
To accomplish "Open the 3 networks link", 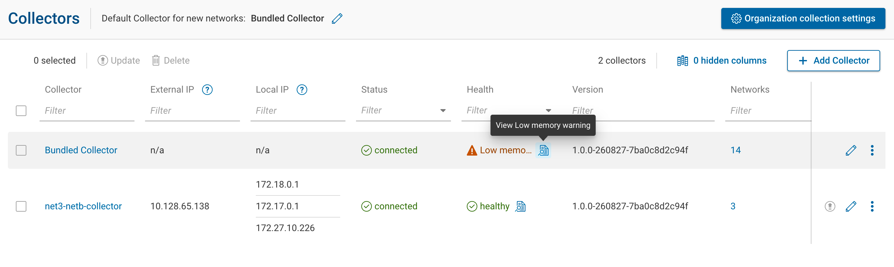I will (x=732, y=206).
